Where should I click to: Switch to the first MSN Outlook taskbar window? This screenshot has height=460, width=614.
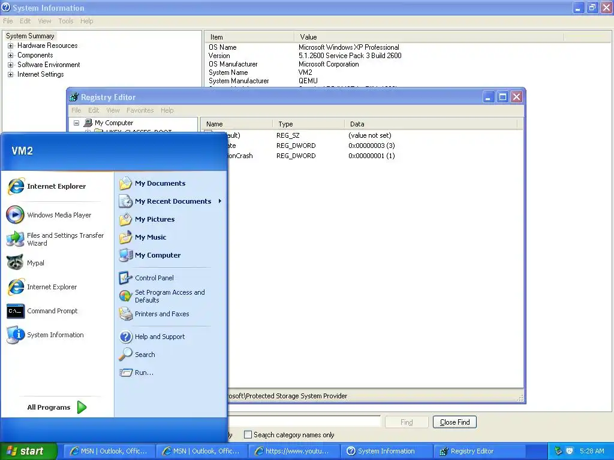point(109,451)
